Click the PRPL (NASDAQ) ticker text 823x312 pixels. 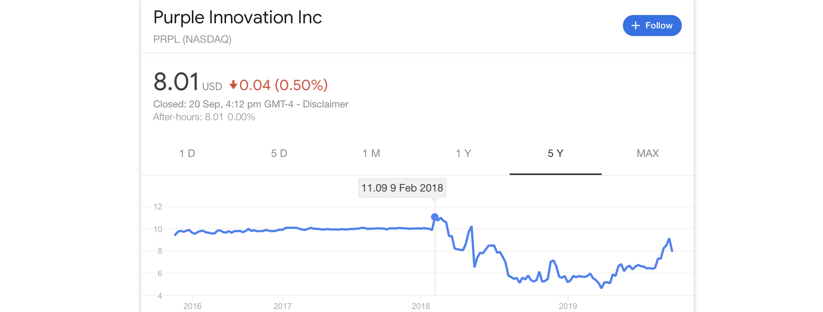point(192,39)
